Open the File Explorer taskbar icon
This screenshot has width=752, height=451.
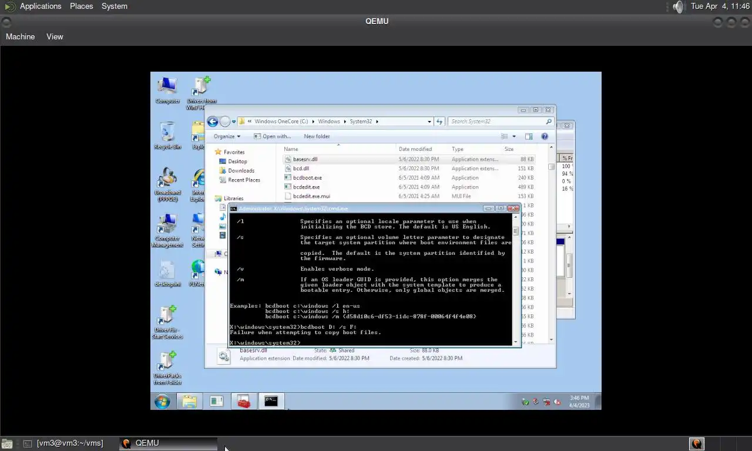point(189,401)
